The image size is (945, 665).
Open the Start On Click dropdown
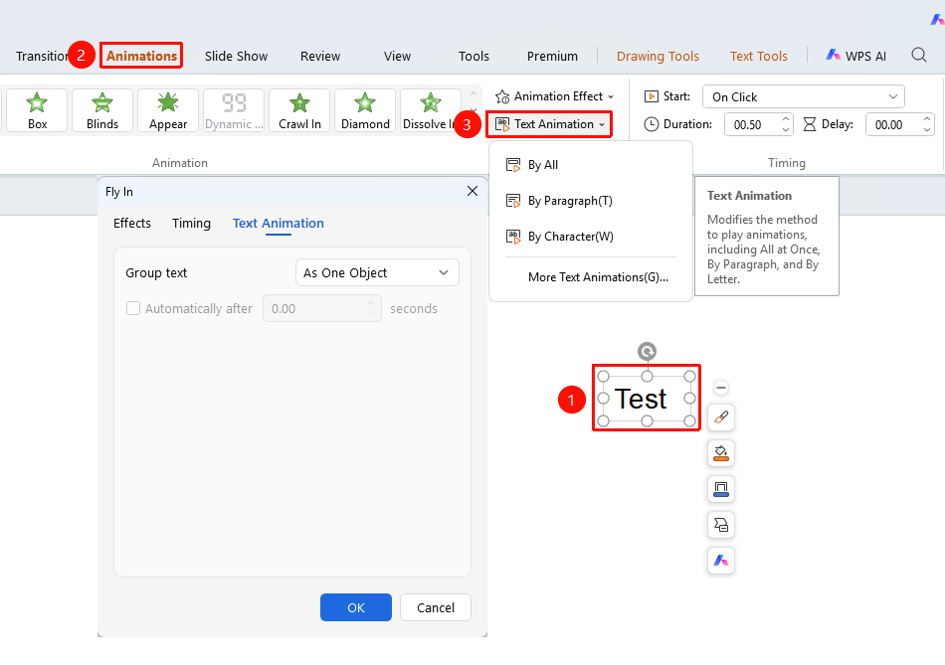804,97
